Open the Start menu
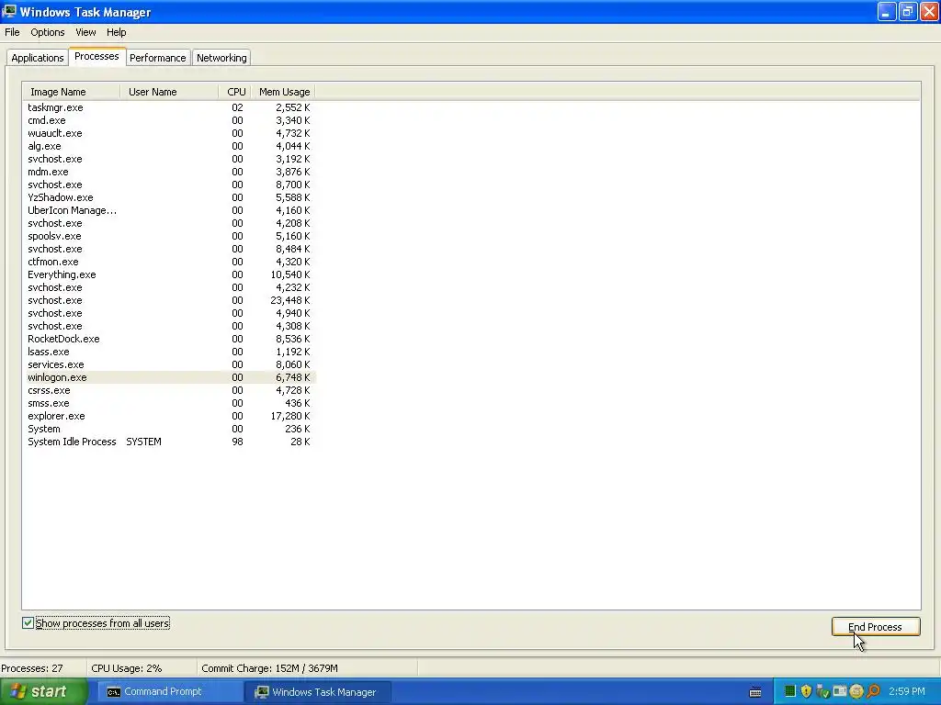Viewport: 941px width, 705px height. click(43, 691)
